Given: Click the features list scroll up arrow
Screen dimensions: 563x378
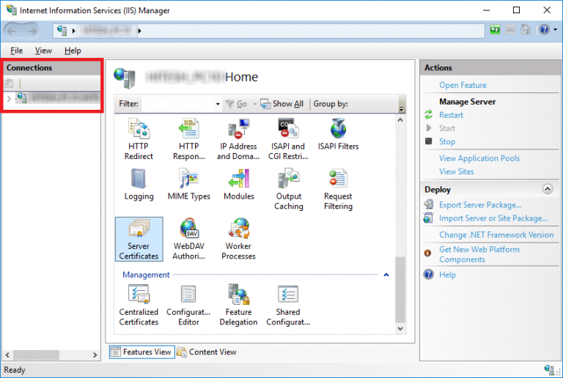Looking at the screenshot, I should tap(400, 120).
